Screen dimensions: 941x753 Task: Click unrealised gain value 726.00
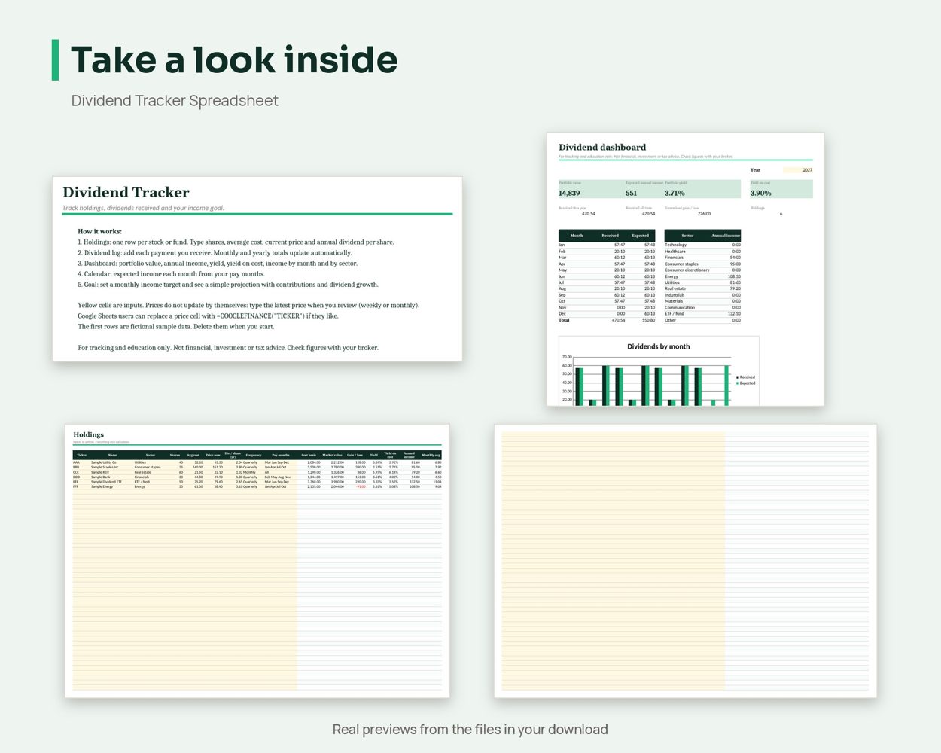coord(704,214)
